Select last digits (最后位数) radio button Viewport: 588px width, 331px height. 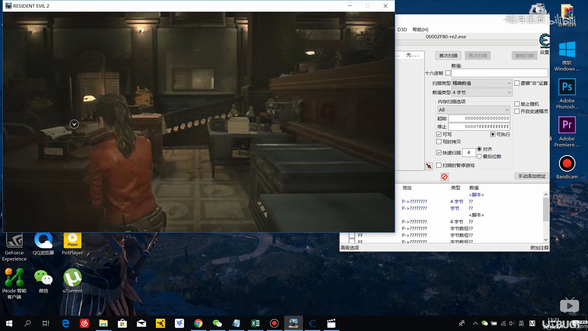click(x=479, y=156)
